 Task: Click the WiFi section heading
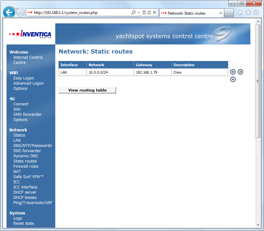(13, 73)
